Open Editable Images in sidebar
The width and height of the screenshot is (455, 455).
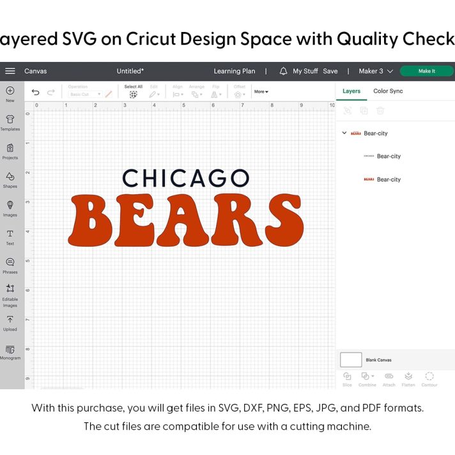pos(10,296)
